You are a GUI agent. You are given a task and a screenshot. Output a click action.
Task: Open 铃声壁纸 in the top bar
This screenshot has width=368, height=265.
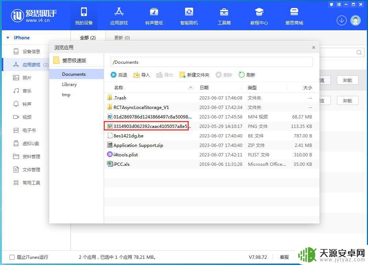click(x=154, y=16)
